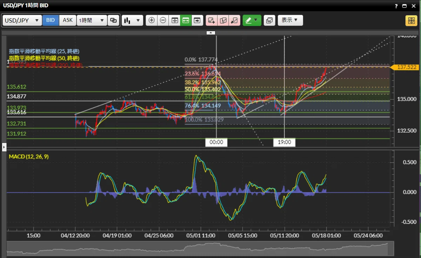Click the 132.731 horizontal line label
The image size is (421, 258).
coord(16,124)
